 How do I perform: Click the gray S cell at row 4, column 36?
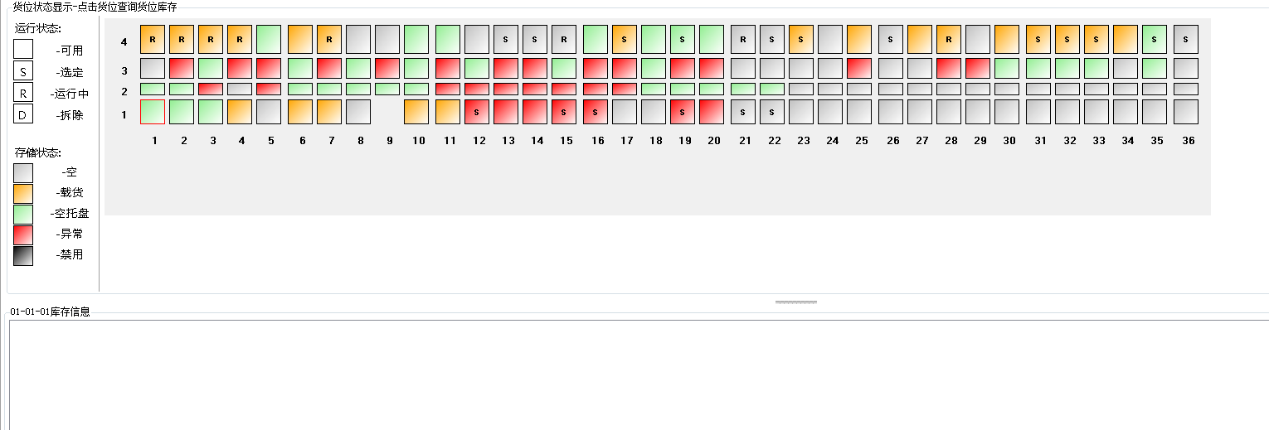1186,39
